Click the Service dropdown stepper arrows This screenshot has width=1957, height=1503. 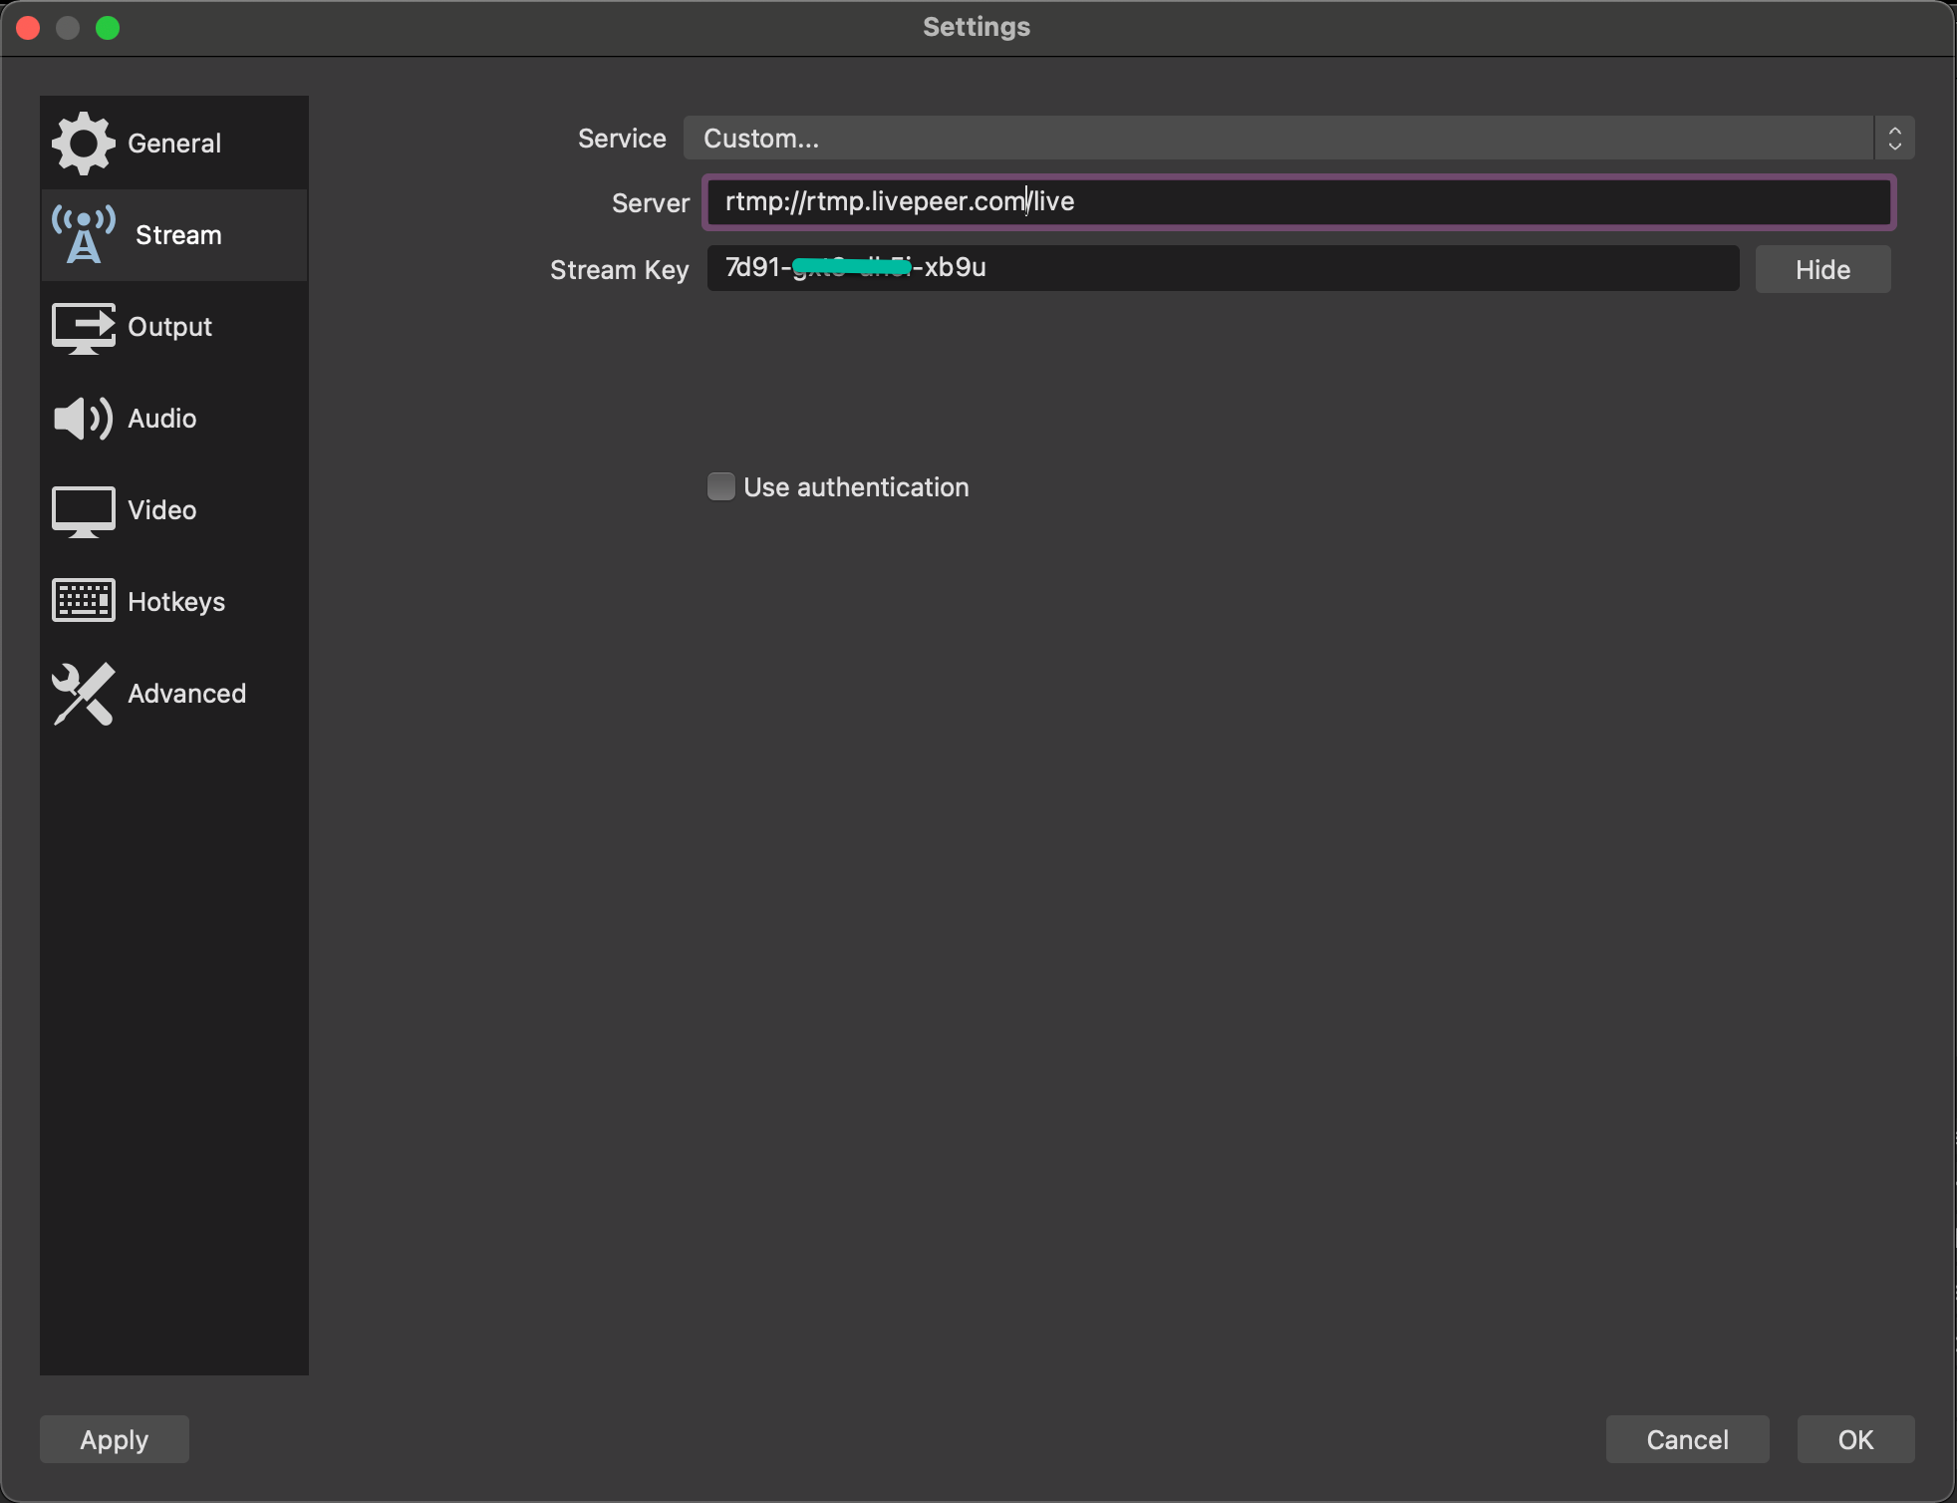[1894, 139]
